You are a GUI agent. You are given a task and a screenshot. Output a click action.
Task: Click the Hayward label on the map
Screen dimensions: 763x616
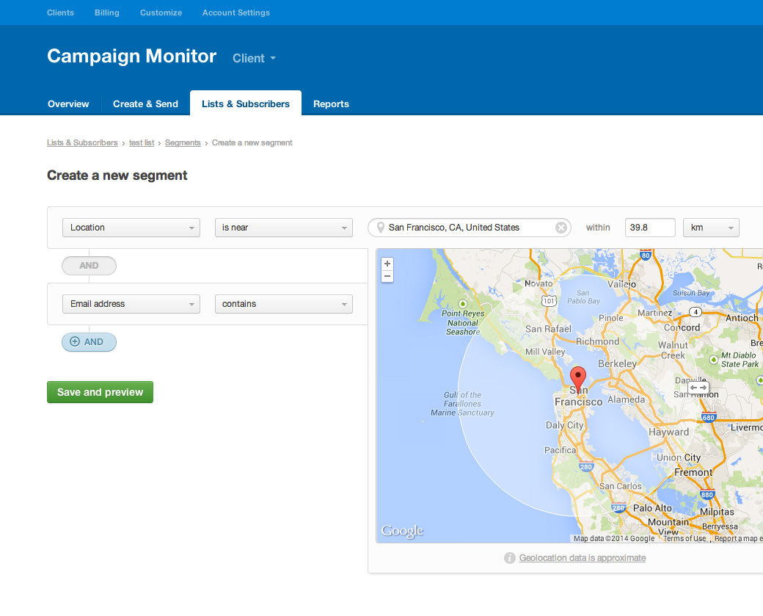(x=668, y=432)
